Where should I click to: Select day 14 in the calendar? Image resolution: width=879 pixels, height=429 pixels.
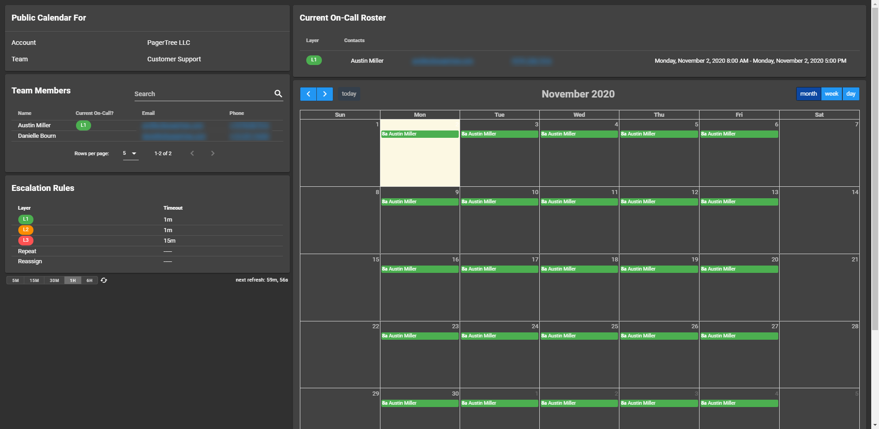(x=819, y=220)
